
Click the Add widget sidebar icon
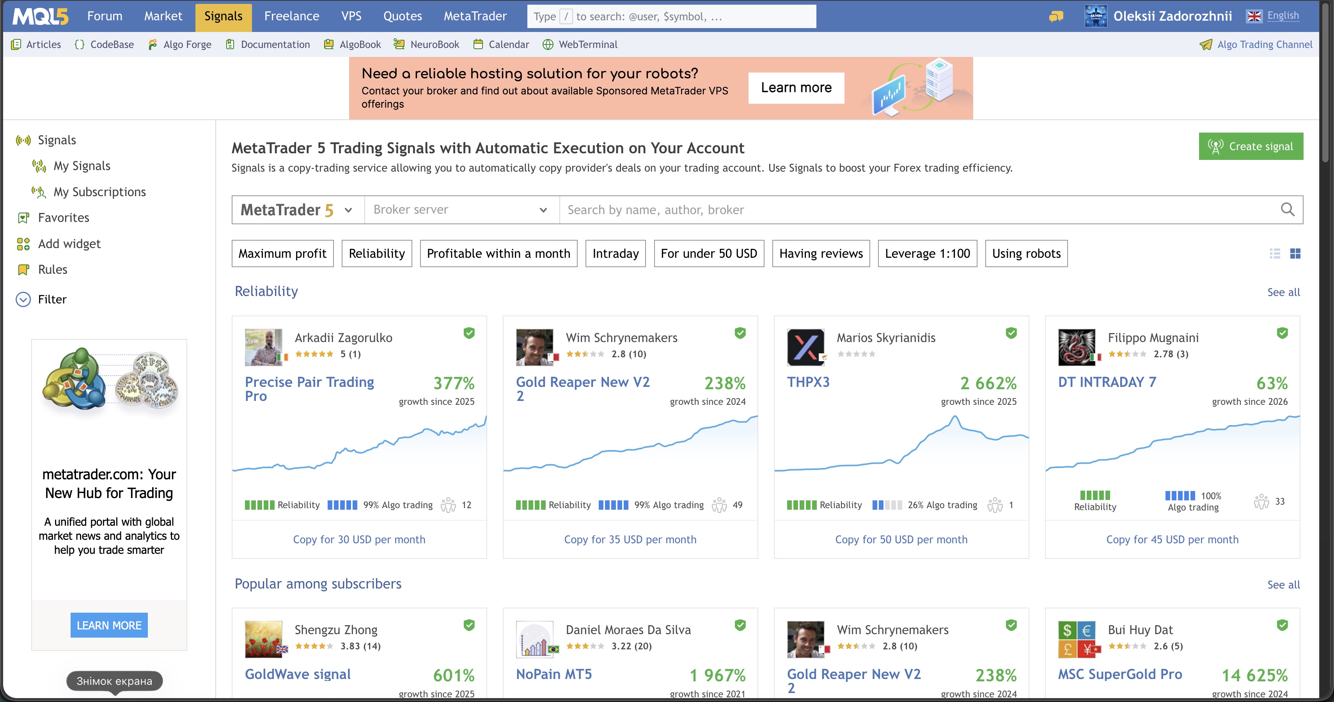coord(23,244)
